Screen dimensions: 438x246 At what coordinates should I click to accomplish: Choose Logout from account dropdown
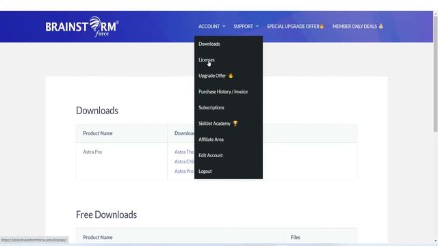pos(205,172)
